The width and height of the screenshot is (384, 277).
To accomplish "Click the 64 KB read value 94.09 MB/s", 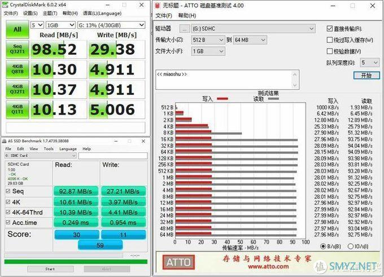I will point(360,152).
